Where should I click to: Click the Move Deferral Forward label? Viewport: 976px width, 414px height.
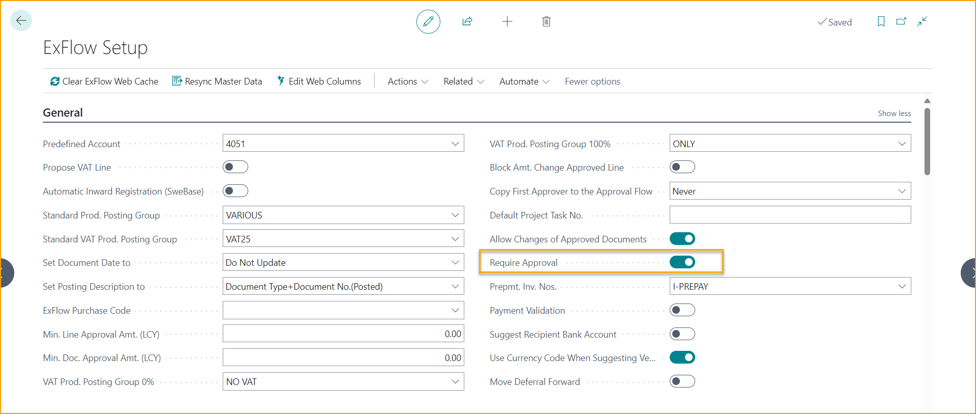[535, 382]
